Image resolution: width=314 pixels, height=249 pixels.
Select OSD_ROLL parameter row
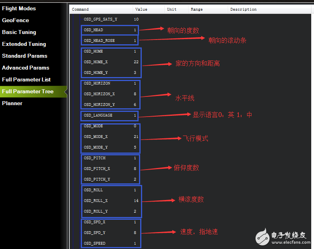(x=93, y=190)
